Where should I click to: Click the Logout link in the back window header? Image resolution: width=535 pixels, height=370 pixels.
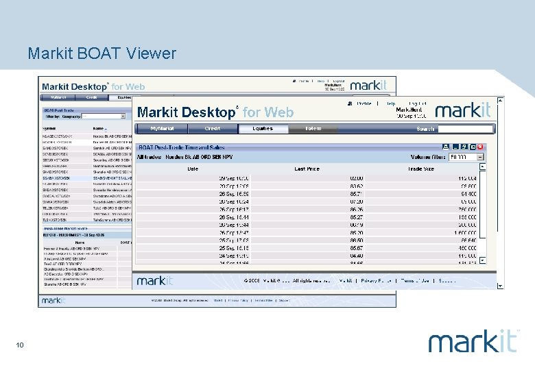pyautogui.click(x=339, y=81)
